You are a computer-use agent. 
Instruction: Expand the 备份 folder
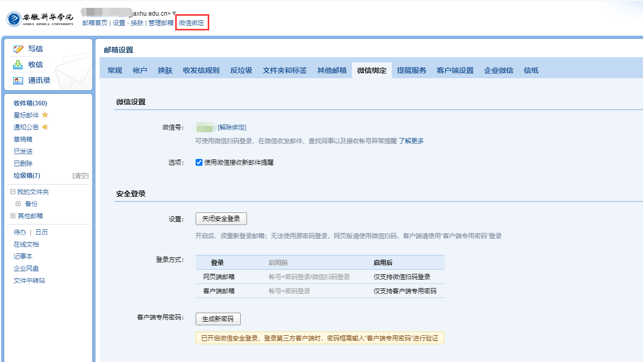click(18, 204)
